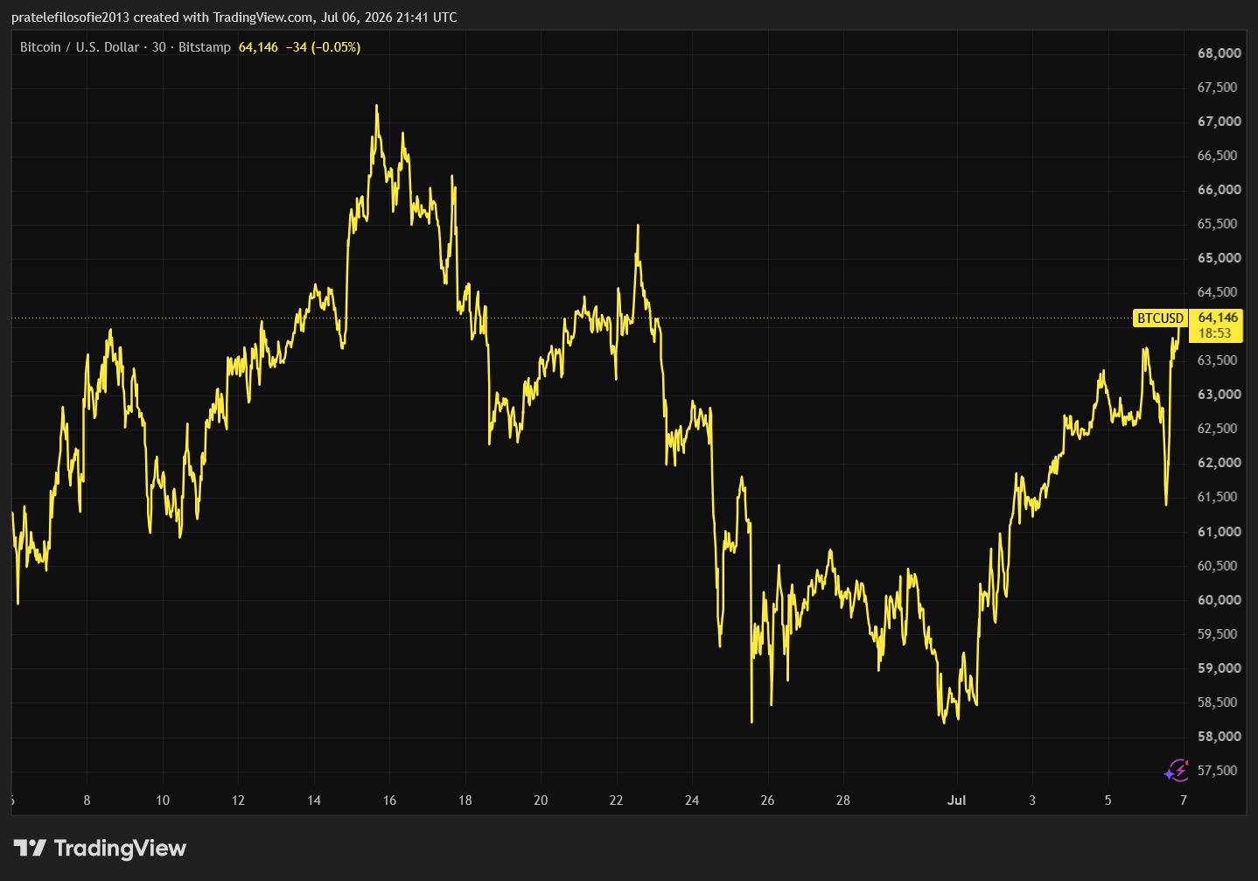Click the Bitstamp exchange label
The width and height of the screenshot is (1258, 881).
click(205, 47)
